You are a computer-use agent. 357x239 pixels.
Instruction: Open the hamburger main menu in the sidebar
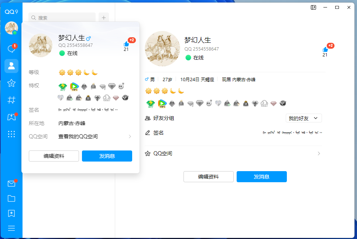click(x=11, y=228)
